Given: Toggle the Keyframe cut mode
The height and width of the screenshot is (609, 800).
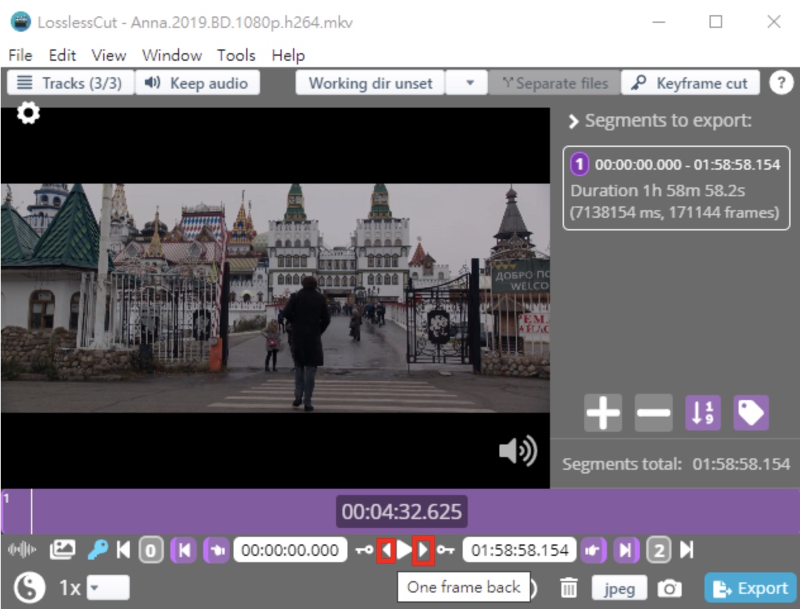Looking at the screenshot, I should [691, 83].
